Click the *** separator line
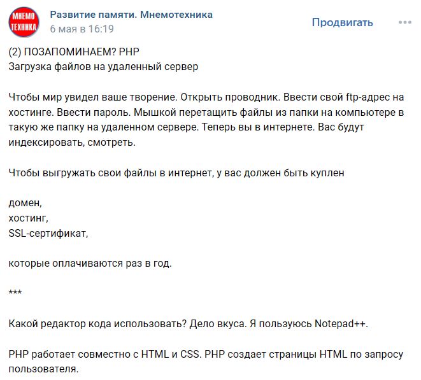421x380 pixels. 15,293
